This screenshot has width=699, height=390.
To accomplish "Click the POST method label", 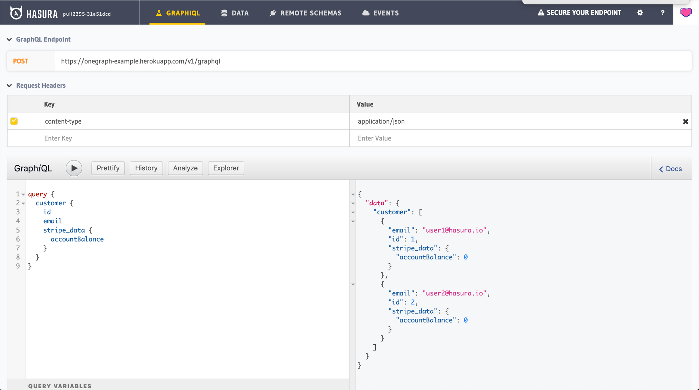I will [21, 61].
